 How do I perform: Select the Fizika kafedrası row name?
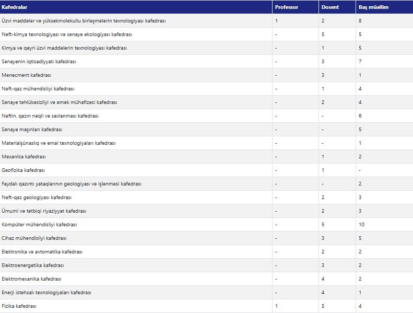19,306
